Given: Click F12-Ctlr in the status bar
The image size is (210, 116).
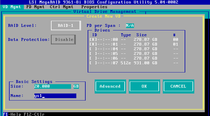Looking at the screenshot, I should tap(34, 114).
